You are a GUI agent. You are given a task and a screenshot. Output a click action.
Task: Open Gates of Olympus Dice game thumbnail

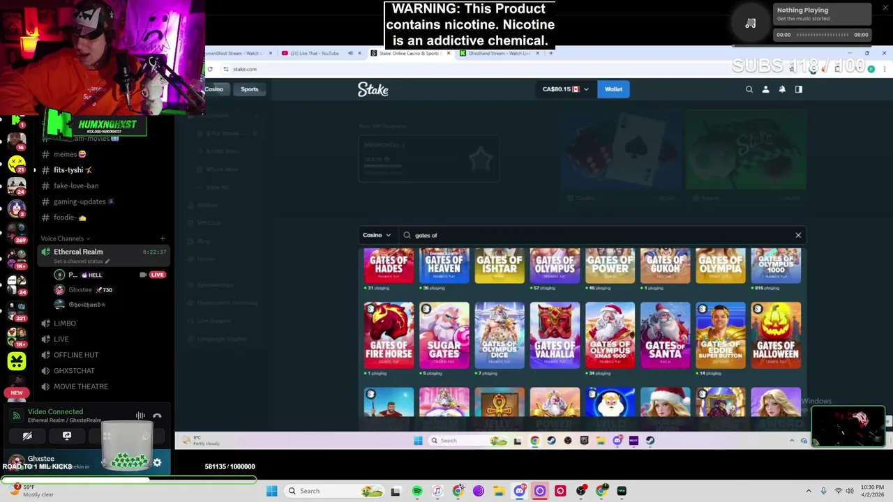[500, 335]
